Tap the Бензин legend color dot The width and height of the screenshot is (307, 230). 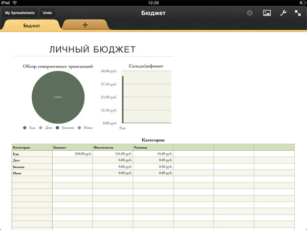coord(57,128)
